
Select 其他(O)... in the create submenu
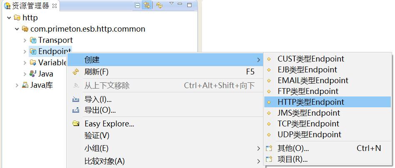[293, 148]
